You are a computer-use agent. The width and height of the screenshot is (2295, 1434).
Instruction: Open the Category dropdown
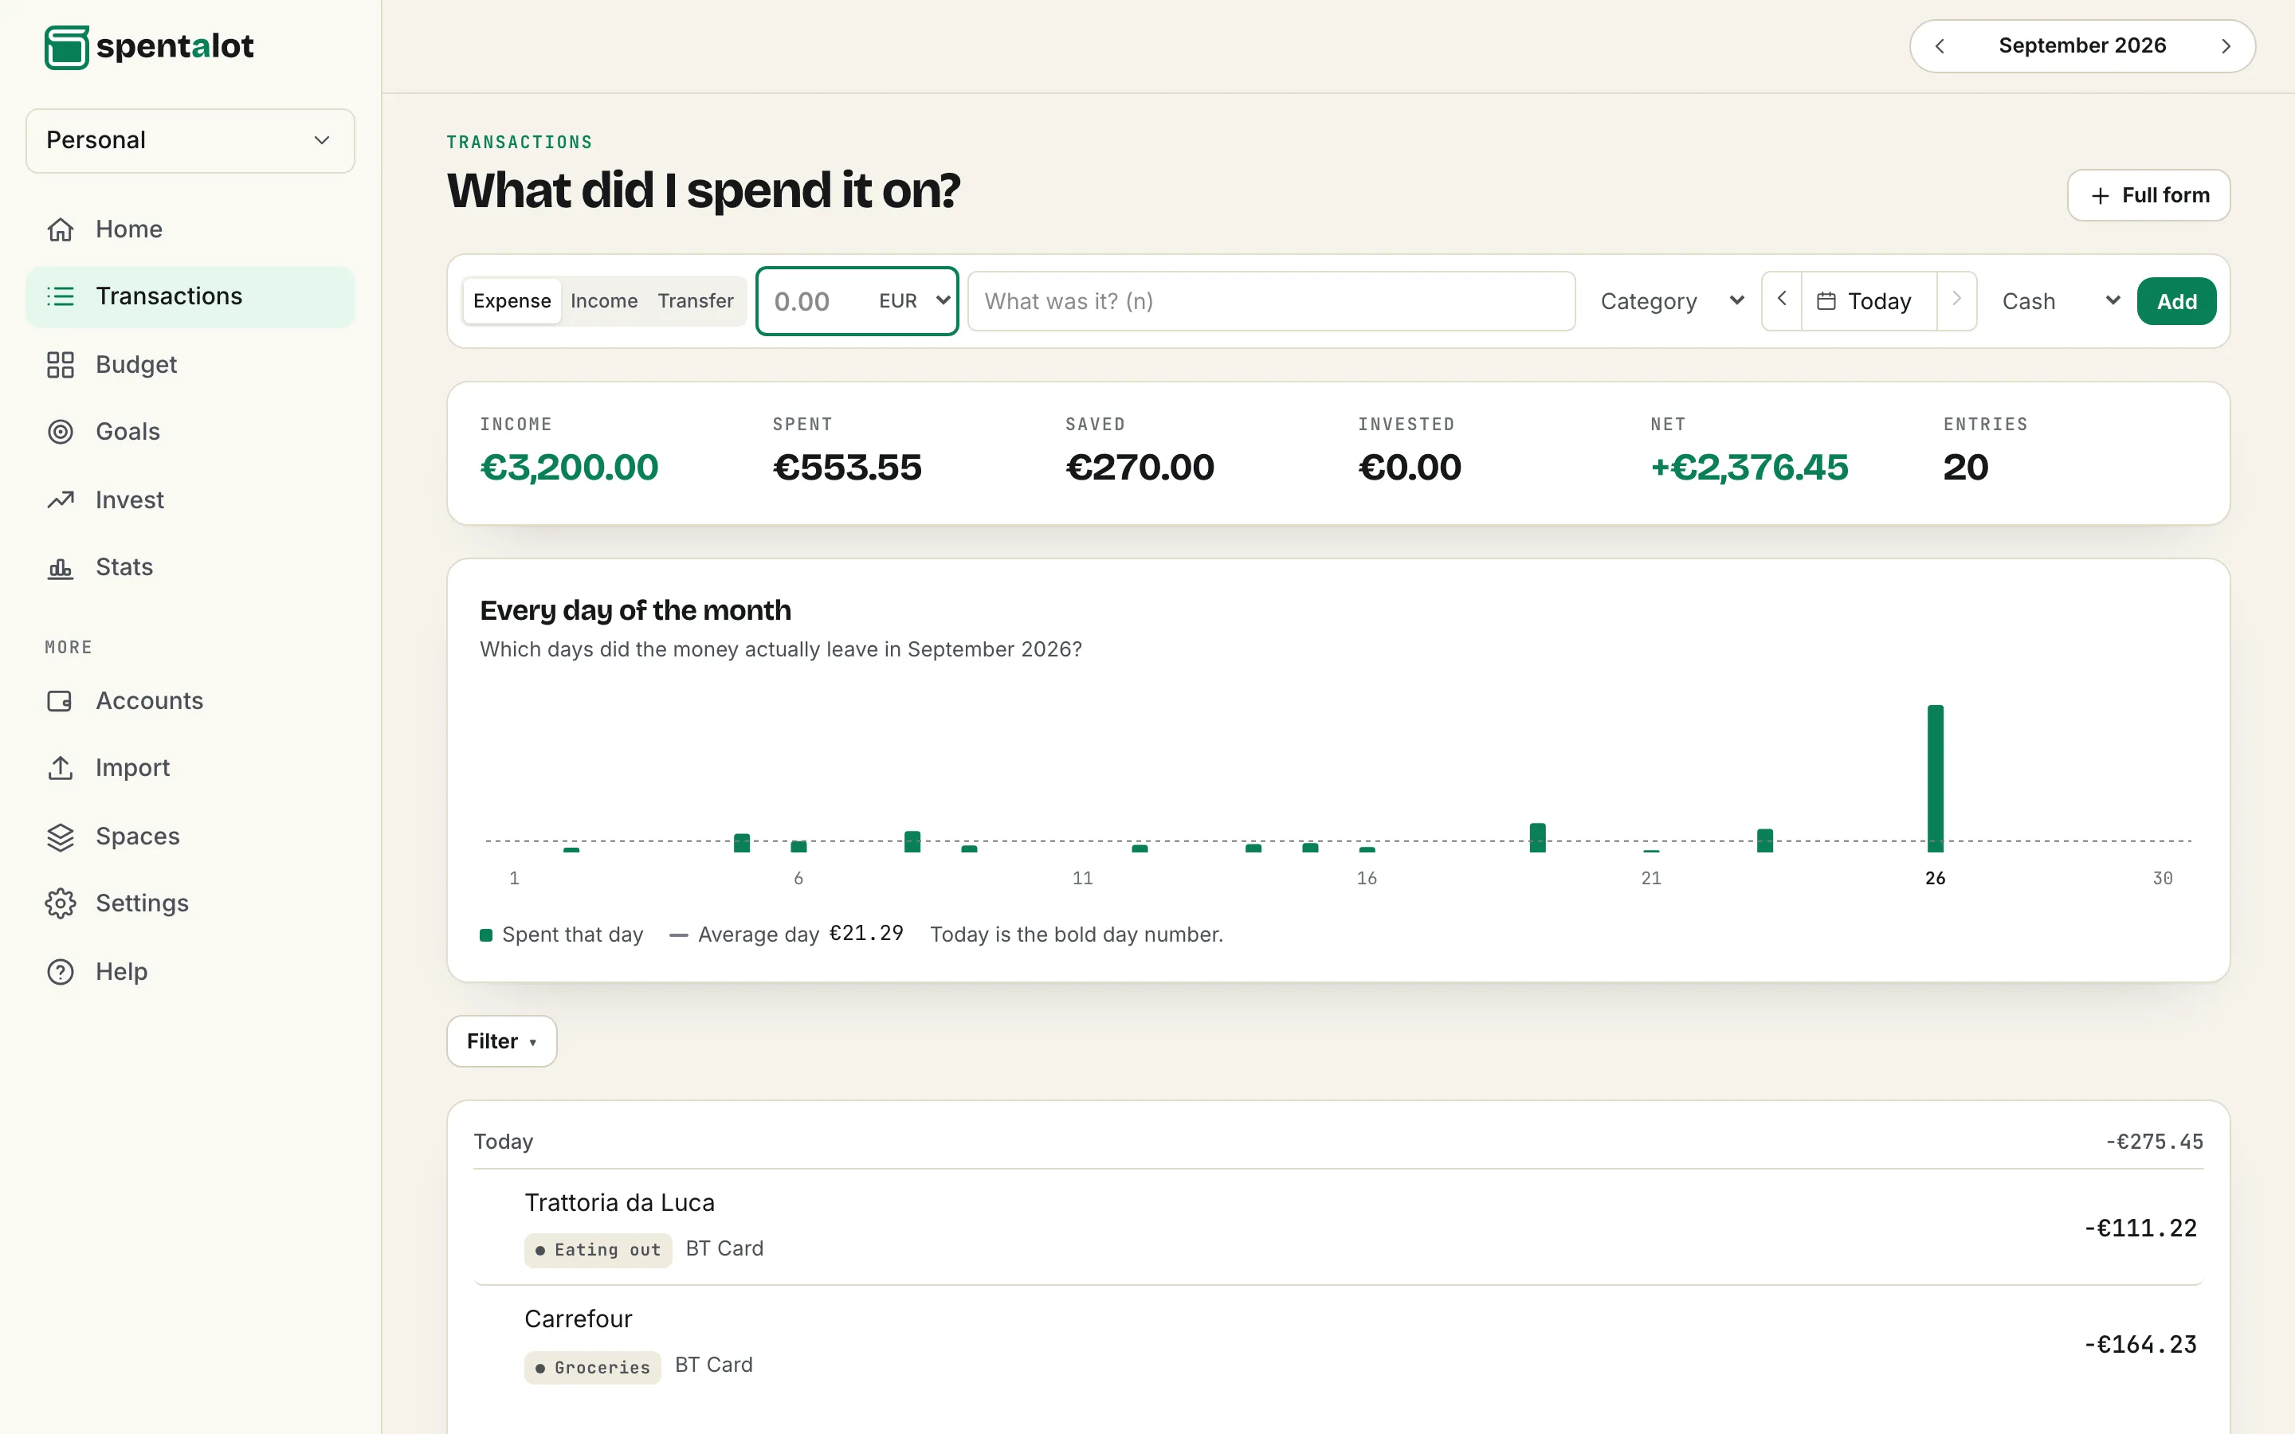[1672, 300]
